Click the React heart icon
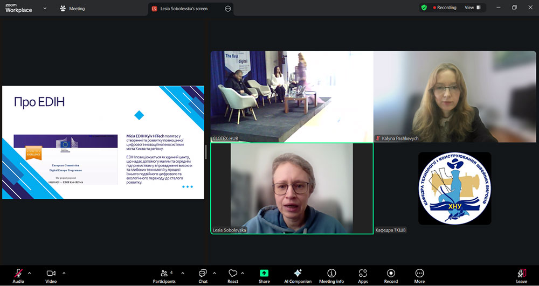 coord(233,275)
